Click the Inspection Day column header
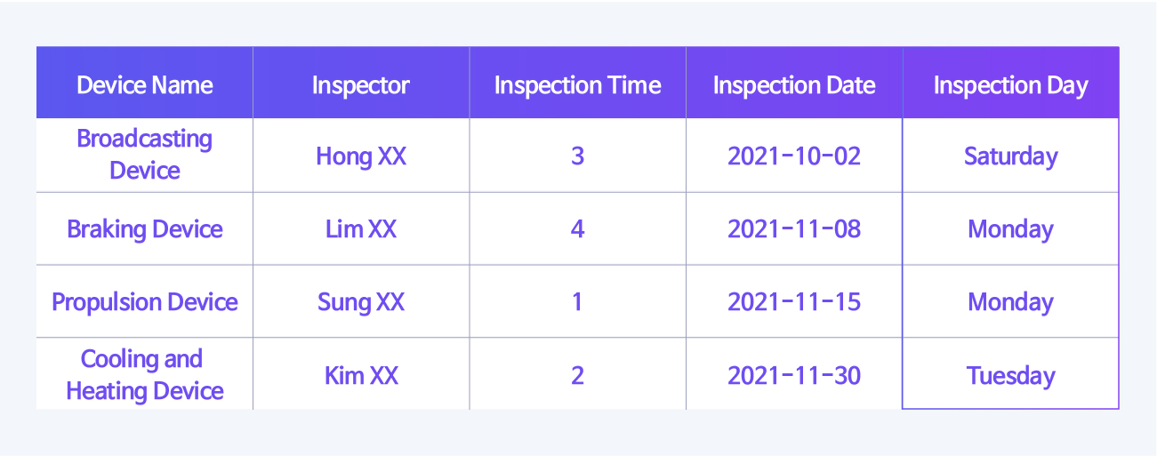1157x456 pixels. pos(1011,85)
